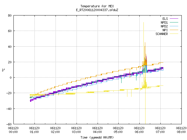Screen dimensions: 187x140
Task: Click the 'Time (yymmdd HH:MM)' axis title
Action: (97, 137)
